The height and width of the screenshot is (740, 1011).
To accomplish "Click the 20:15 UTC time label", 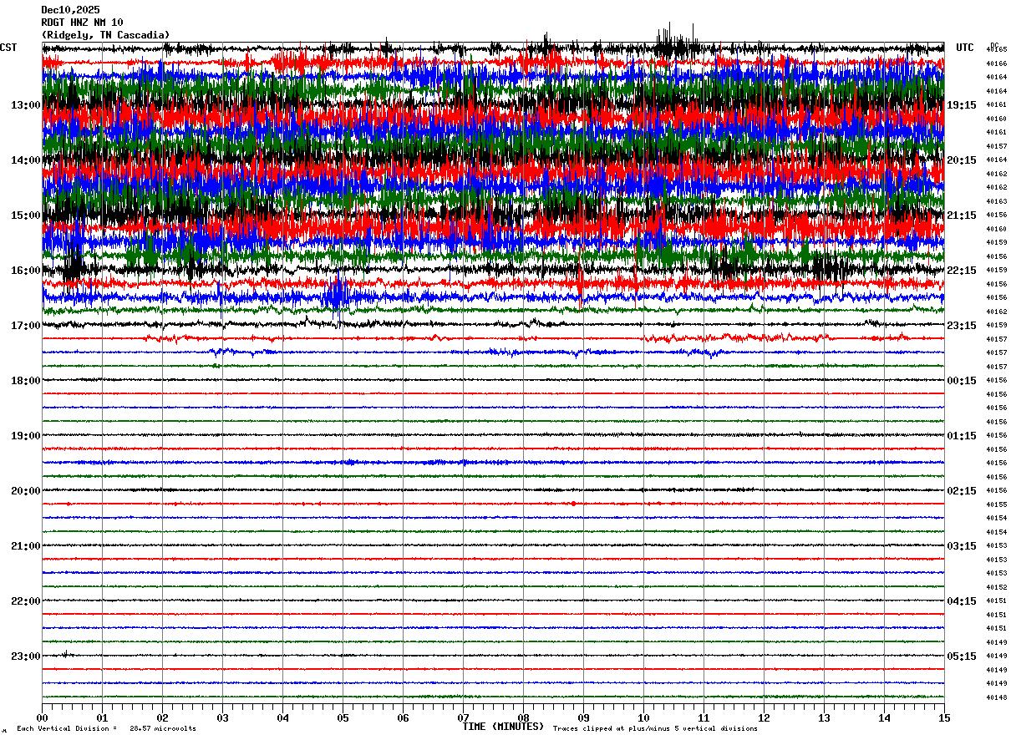I will (962, 160).
